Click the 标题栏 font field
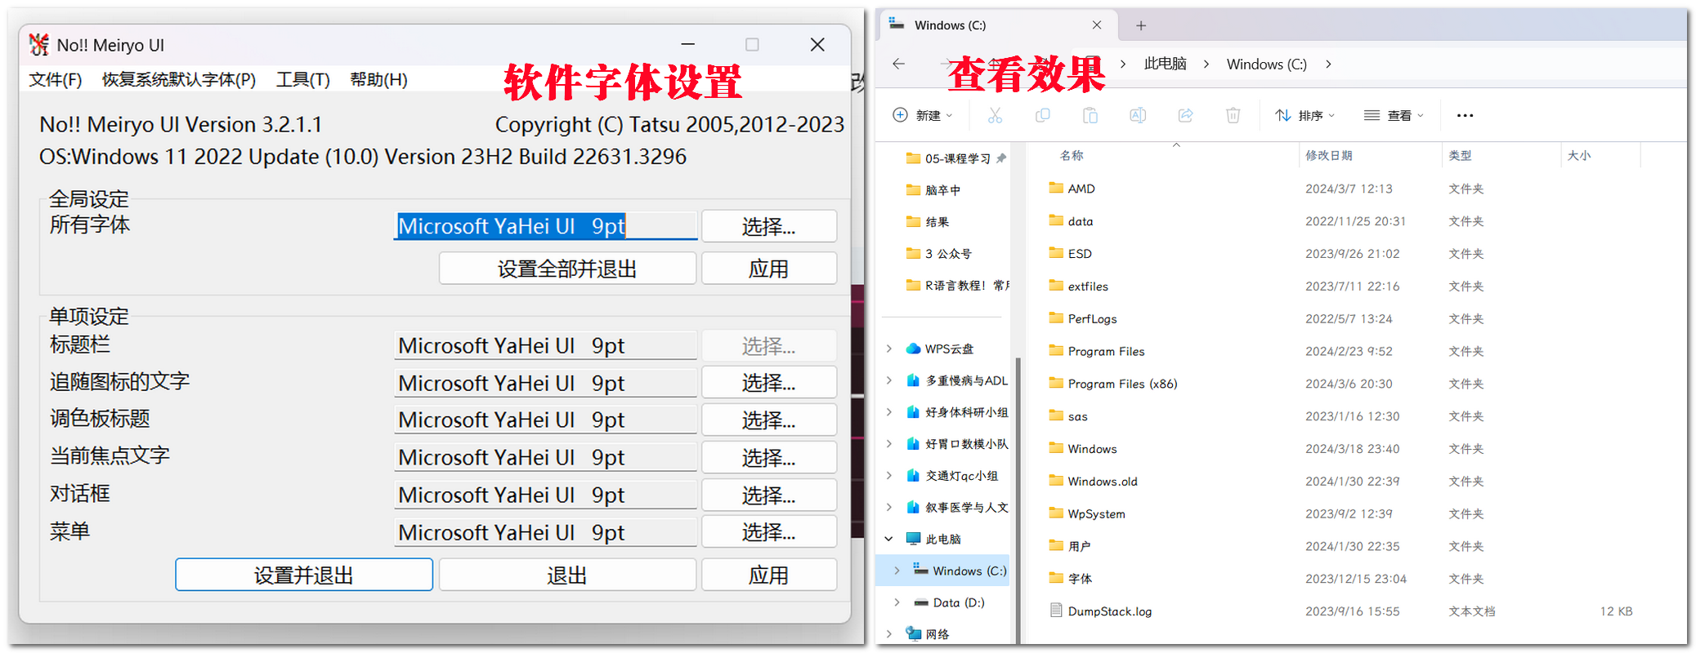Image resolution: width=1696 pixels, height=653 pixels. 545,345
